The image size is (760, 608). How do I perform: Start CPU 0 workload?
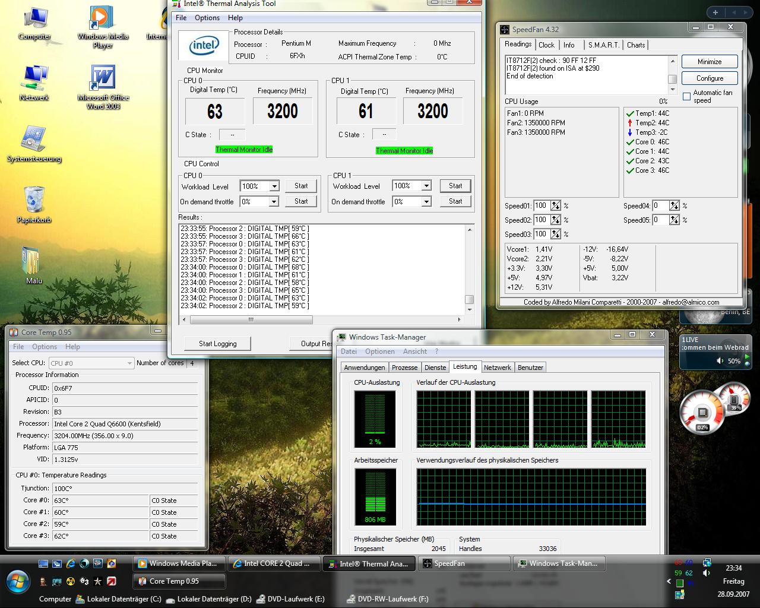(x=301, y=186)
